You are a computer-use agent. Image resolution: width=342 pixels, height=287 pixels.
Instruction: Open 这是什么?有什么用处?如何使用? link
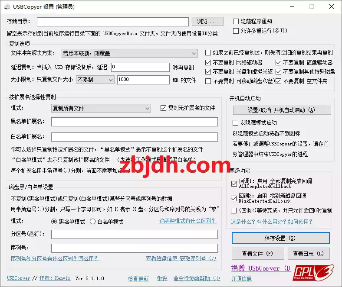click(272, 222)
